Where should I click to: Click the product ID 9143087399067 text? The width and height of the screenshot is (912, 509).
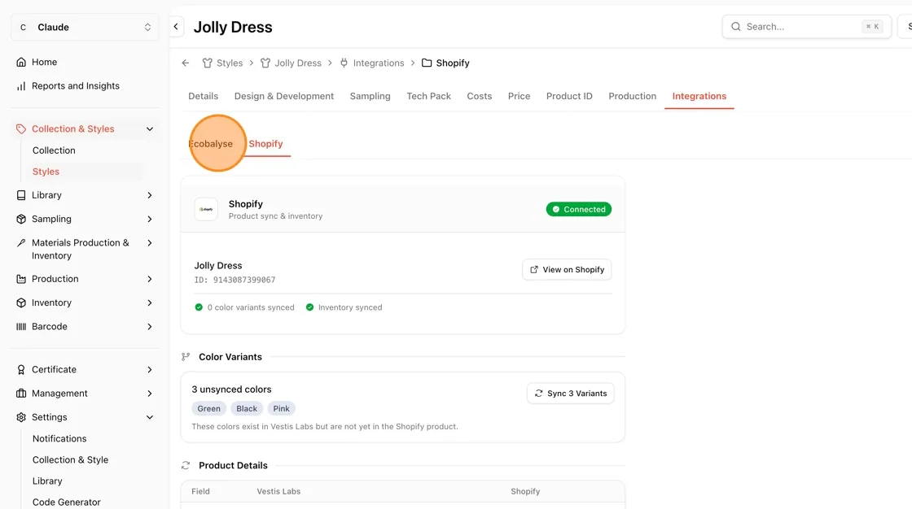pos(244,280)
